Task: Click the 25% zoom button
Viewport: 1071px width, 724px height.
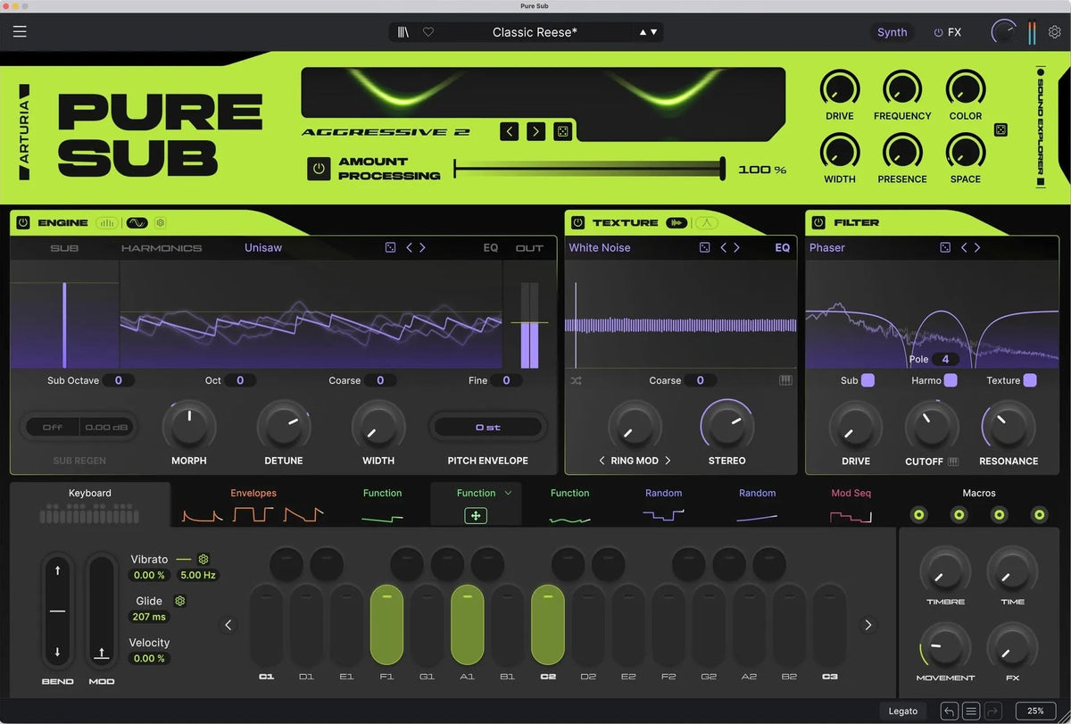Action: tap(1035, 712)
